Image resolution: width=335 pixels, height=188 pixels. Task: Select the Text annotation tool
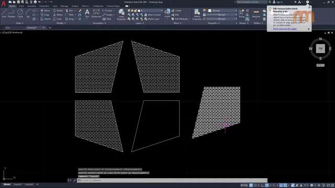tap(87, 13)
